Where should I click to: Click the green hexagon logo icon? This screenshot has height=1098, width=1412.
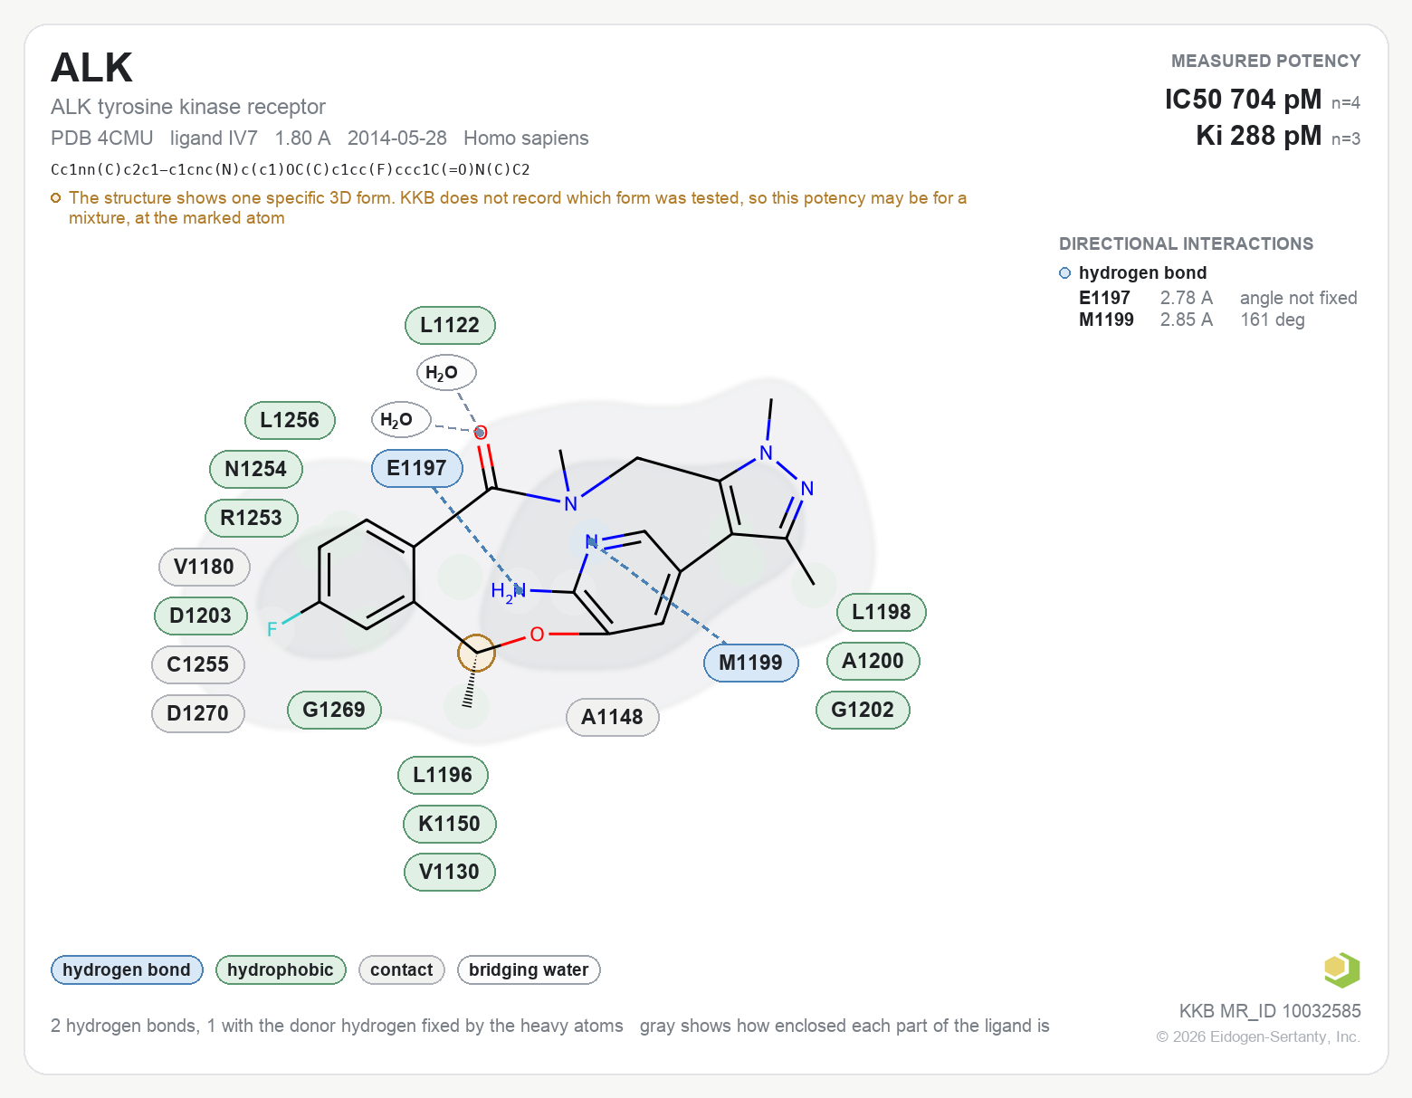pos(1341,969)
